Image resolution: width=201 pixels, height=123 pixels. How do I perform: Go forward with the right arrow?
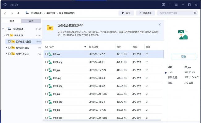coord(12,13)
